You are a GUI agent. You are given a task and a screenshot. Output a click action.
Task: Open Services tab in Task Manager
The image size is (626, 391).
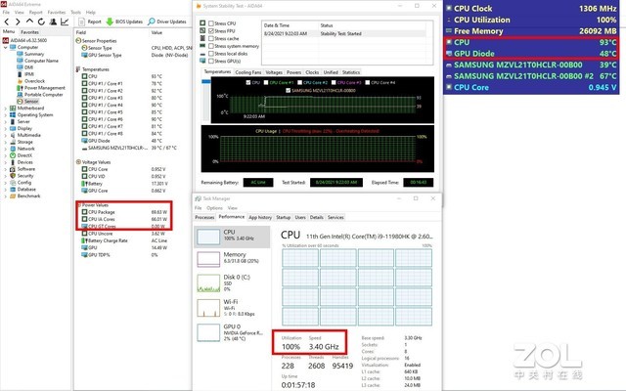point(335,217)
